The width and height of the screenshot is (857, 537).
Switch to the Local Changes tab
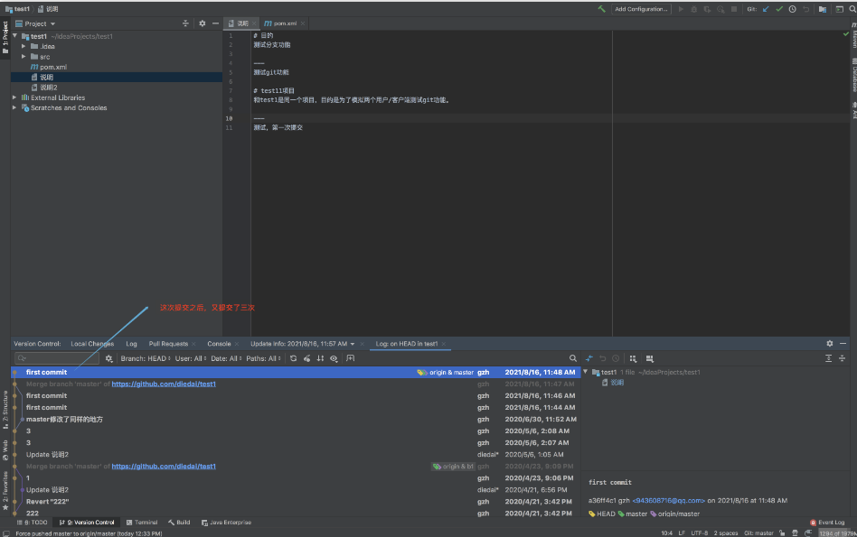pyautogui.click(x=92, y=344)
